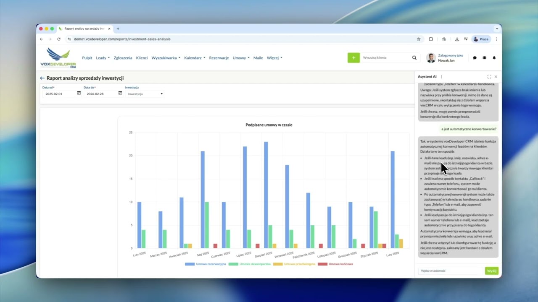Image resolution: width=538 pixels, height=302 pixels.
Task: Focus the Wyszukaj klienta search field
Action: click(x=386, y=58)
